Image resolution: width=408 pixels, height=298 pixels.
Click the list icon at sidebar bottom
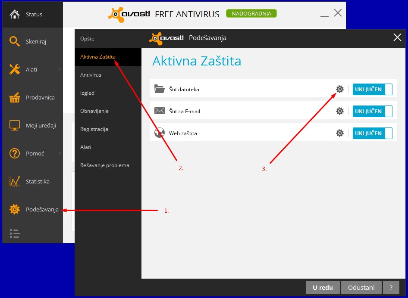click(15, 233)
